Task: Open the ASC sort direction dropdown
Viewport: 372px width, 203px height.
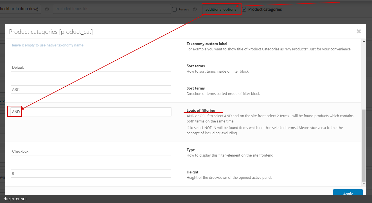Action: [91, 90]
